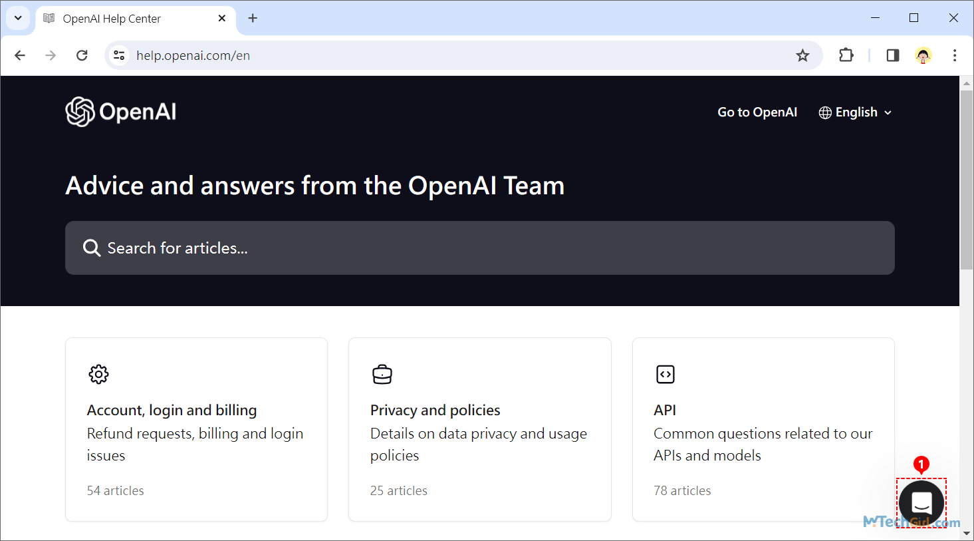Go back to the previous page
This screenshot has height=541, width=974.
(x=20, y=55)
